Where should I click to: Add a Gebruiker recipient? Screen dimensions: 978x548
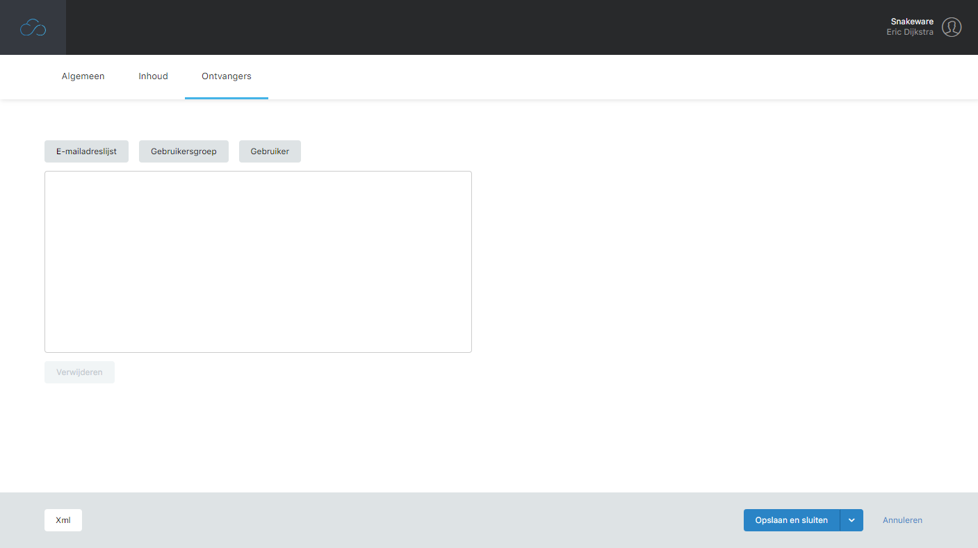[x=270, y=151]
